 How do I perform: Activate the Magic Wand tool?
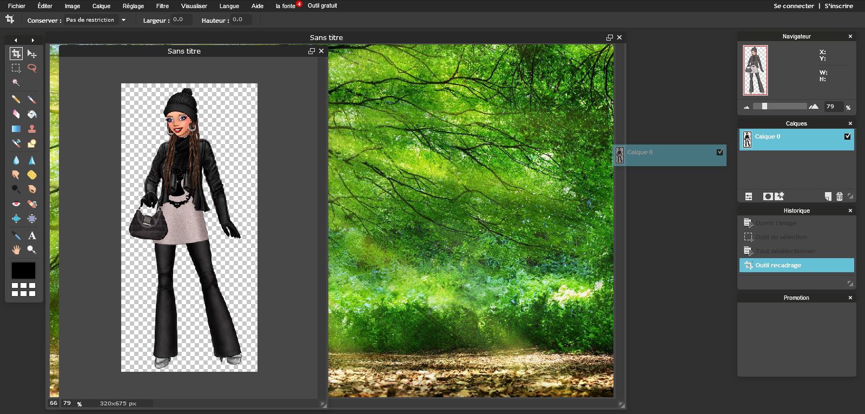pyautogui.click(x=16, y=83)
